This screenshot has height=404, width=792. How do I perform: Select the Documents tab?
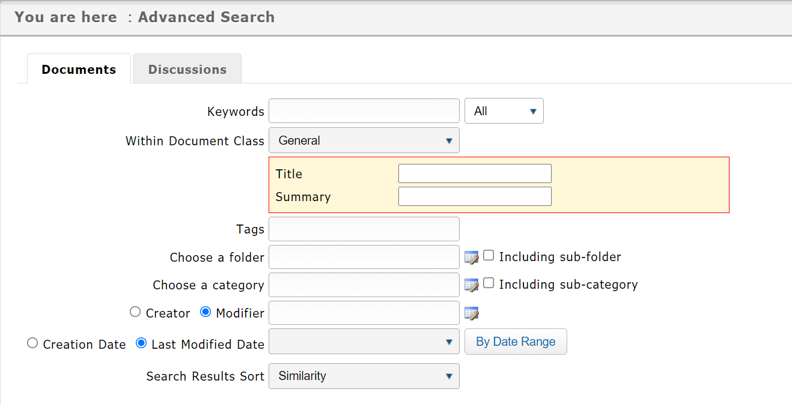pos(79,69)
